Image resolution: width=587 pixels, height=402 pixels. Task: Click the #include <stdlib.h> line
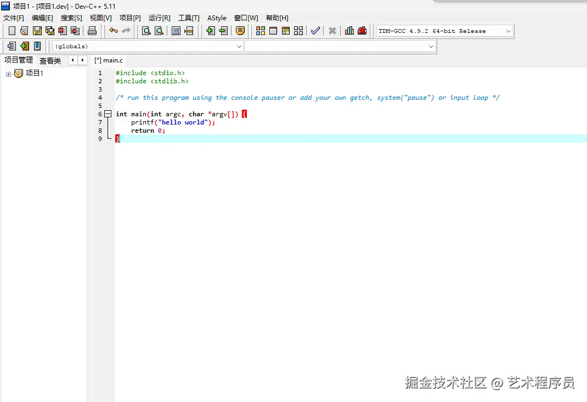[x=152, y=81]
